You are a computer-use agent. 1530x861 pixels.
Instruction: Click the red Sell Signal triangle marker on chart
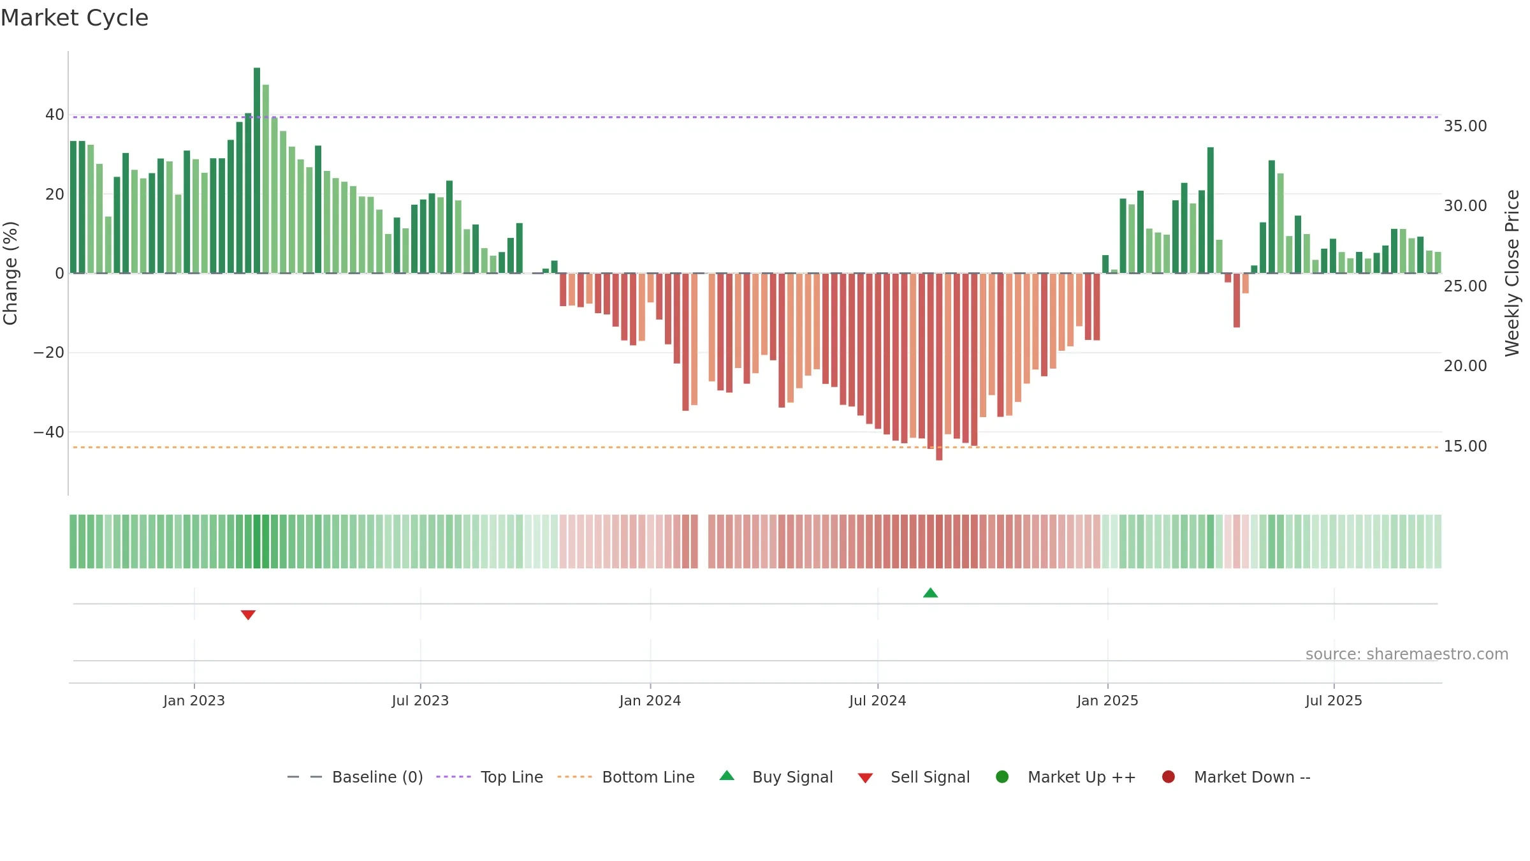248,615
